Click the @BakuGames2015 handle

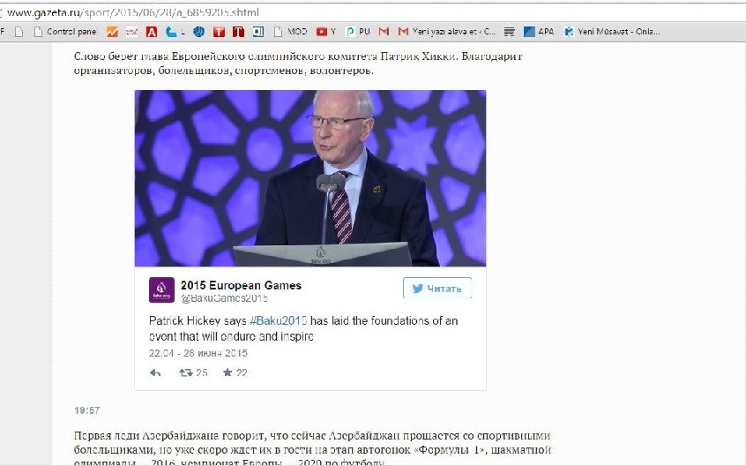click(224, 299)
